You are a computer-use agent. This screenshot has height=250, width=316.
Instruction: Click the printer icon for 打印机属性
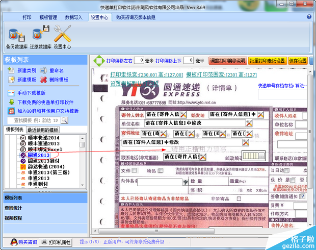(x=44, y=242)
